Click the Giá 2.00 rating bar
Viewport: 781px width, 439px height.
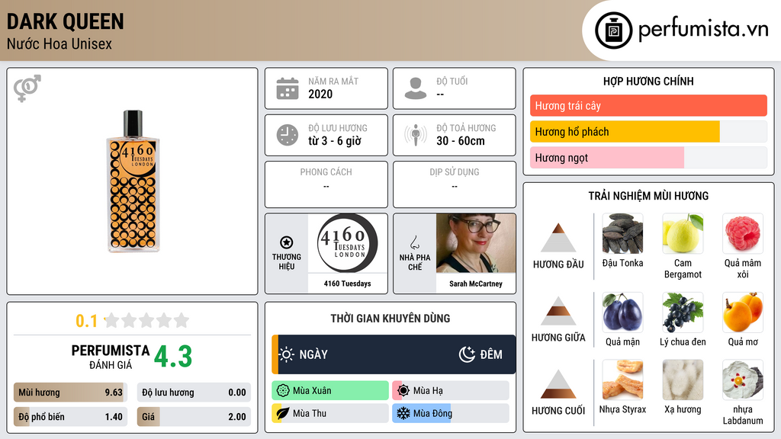pyautogui.click(x=194, y=417)
